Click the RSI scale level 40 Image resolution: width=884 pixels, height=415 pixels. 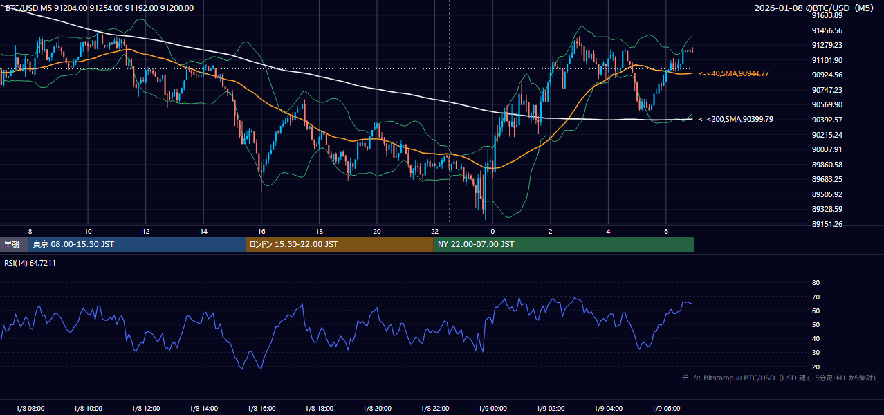(x=816, y=338)
